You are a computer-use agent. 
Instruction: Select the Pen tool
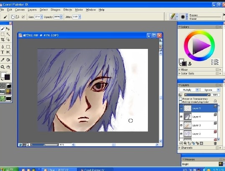(3, 47)
